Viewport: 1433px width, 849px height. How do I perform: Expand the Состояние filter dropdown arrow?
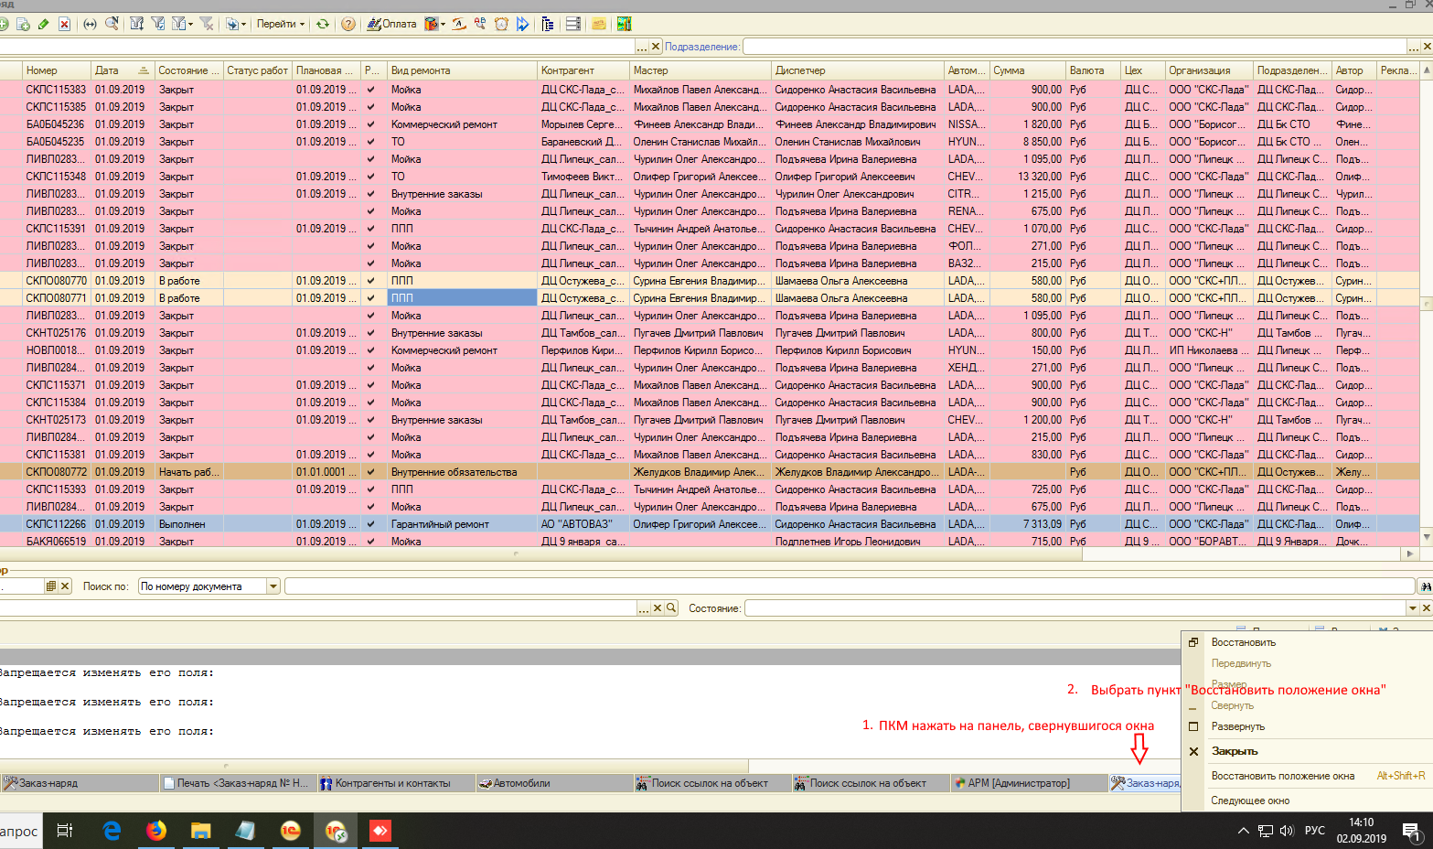(x=1412, y=607)
